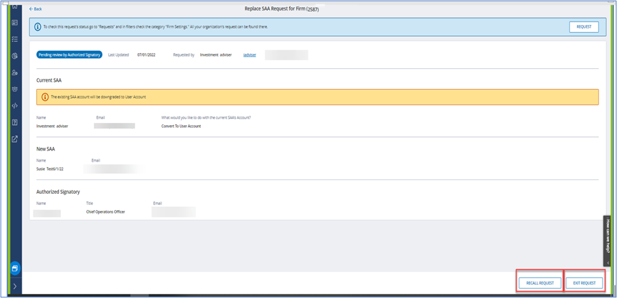Click the warning icon in yellow banner
Image resolution: width=617 pixels, height=298 pixels.
tap(45, 96)
